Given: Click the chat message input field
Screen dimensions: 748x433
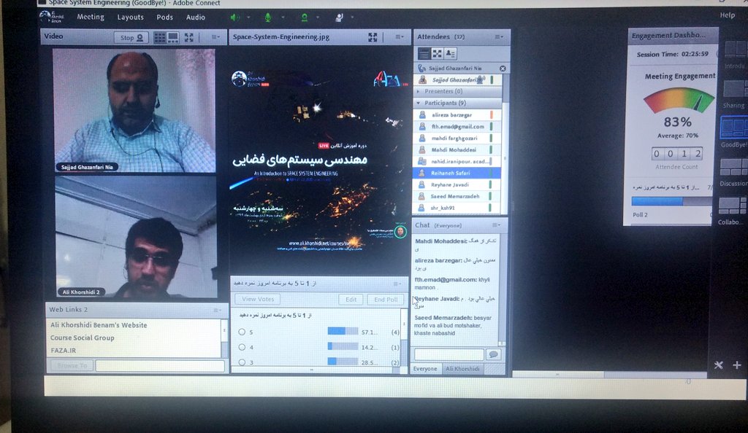Looking at the screenshot, I should [x=449, y=354].
